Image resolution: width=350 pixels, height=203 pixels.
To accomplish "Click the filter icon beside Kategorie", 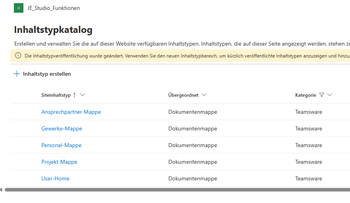I will tap(321, 95).
